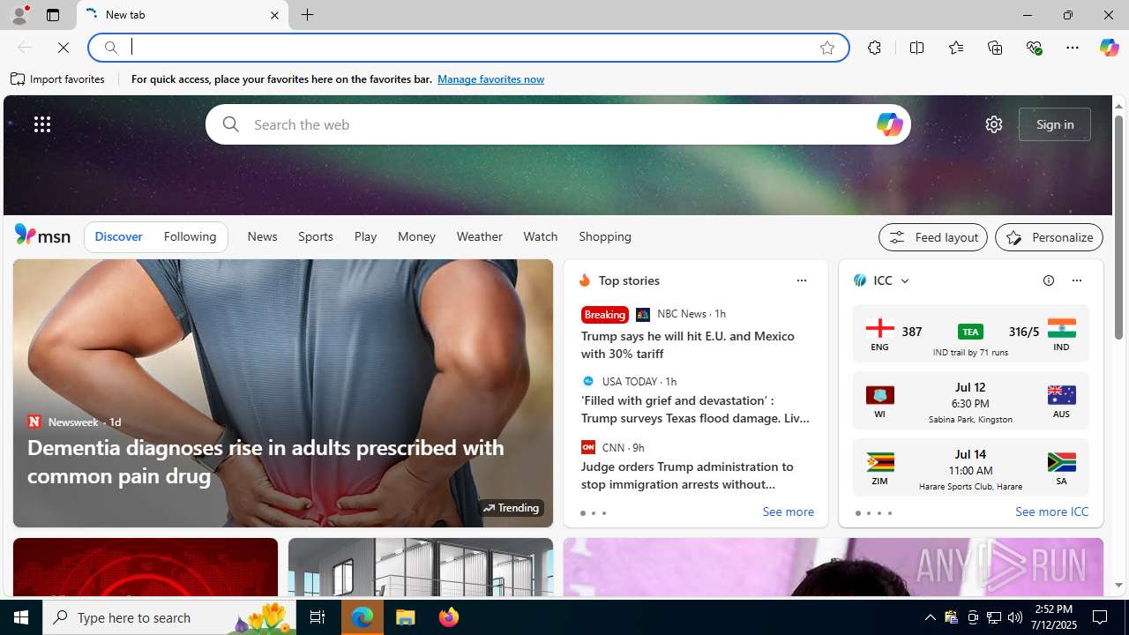
Task: Open the browser profile icon
Action: pyautogui.click(x=19, y=15)
